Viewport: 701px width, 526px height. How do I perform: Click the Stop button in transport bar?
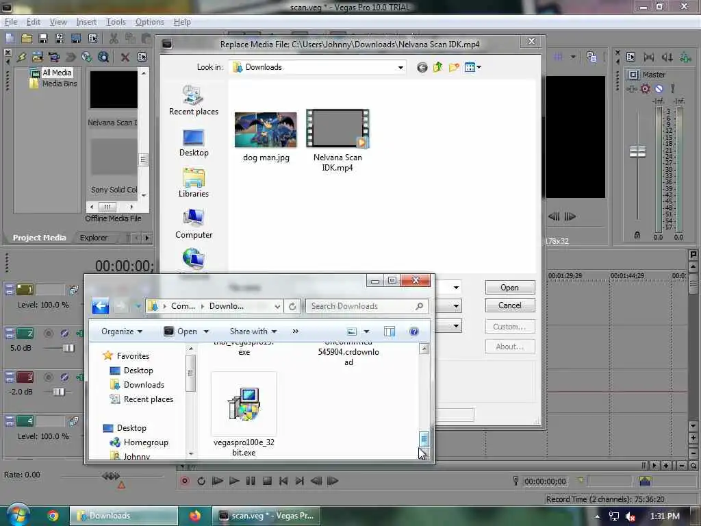pyautogui.click(x=267, y=481)
